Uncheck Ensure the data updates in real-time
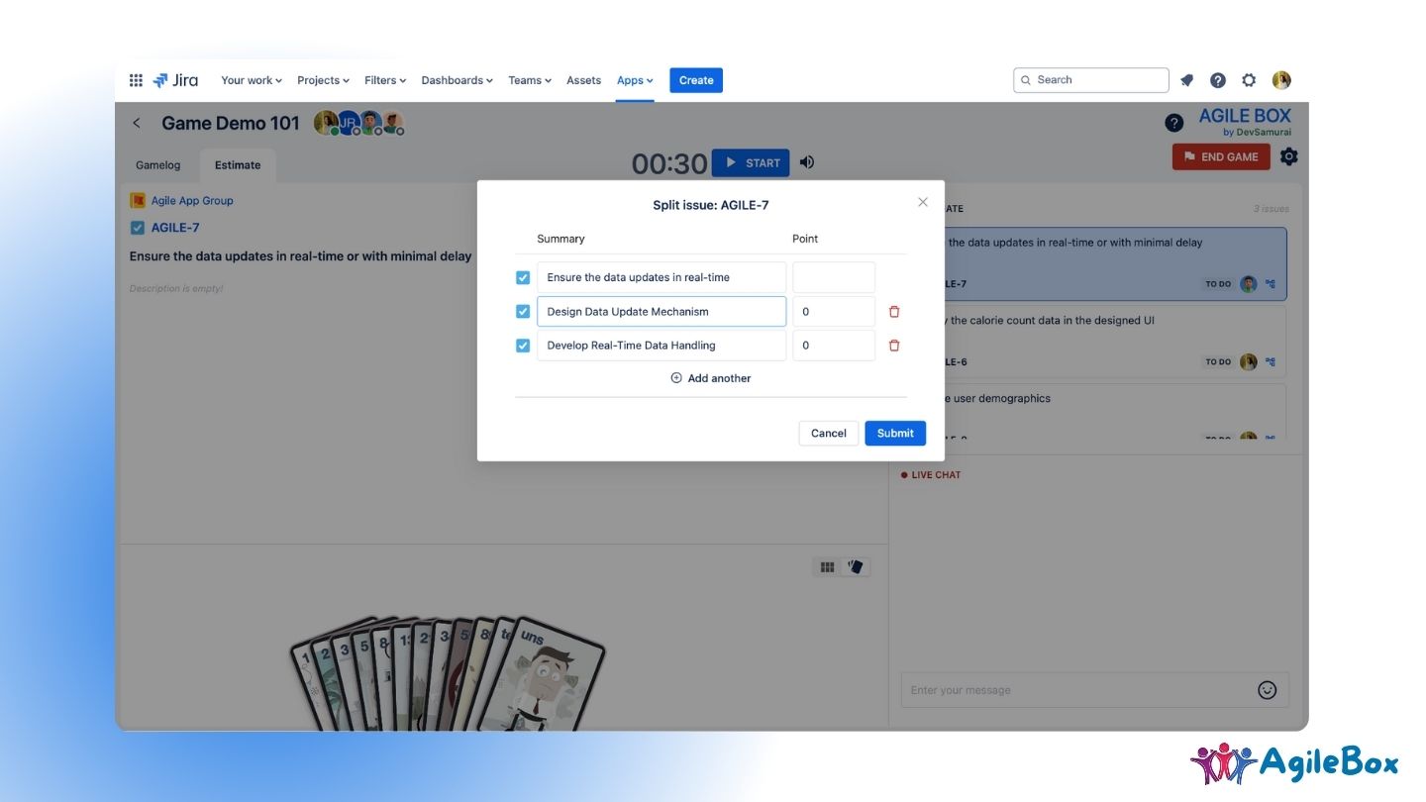 point(523,277)
